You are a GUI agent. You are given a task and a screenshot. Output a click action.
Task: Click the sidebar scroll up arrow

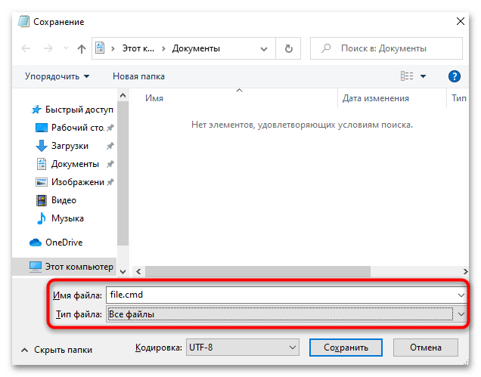pyautogui.click(x=123, y=95)
